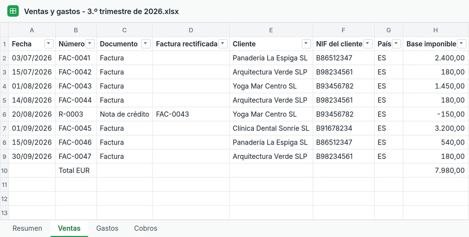Viewport: 469px width, 237px height.
Task: Select column D header
Action: (191, 30)
